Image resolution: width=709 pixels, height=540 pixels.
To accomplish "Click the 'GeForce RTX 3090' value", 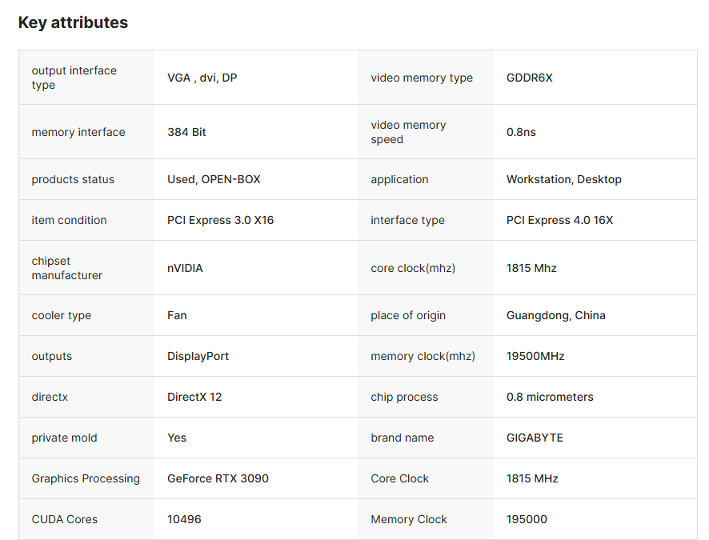I will point(218,478).
